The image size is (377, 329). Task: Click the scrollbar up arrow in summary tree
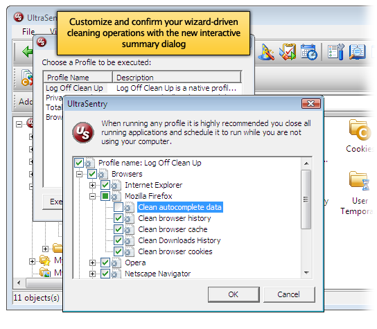[306, 163]
